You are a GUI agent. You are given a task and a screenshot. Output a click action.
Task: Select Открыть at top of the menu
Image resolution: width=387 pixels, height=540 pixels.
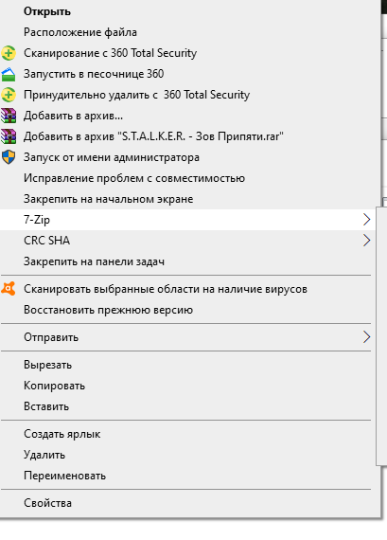point(47,11)
